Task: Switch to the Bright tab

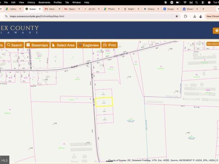Action: click(x=131, y=9)
